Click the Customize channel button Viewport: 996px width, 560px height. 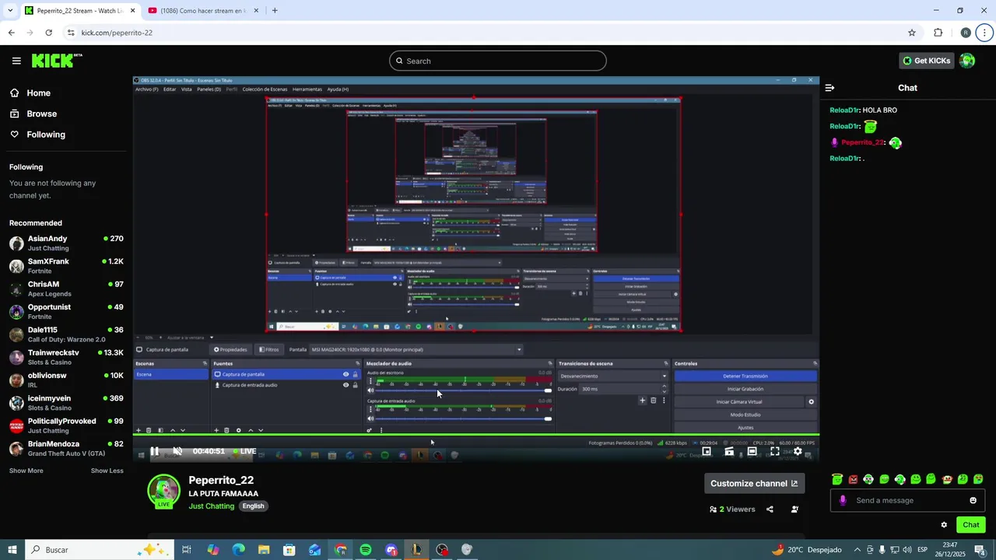tap(754, 483)
